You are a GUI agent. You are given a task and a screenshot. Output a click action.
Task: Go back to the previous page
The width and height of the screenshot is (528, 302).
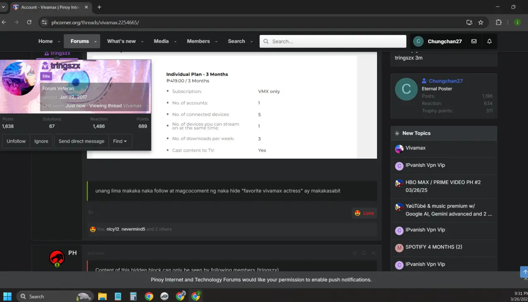tap(4, 22)
